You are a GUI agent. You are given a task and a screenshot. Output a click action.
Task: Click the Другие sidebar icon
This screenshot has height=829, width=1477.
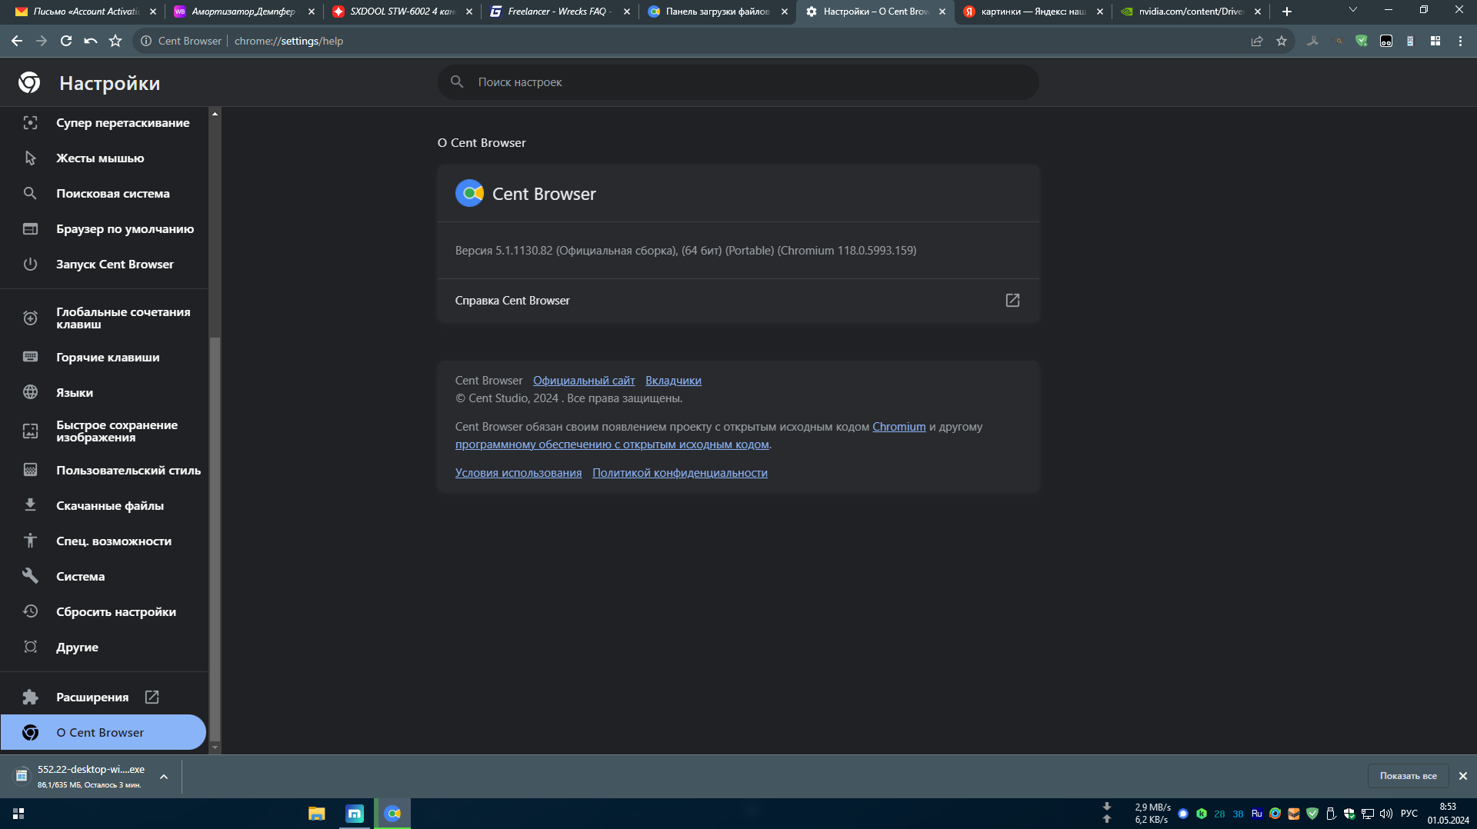pos(30,647)
